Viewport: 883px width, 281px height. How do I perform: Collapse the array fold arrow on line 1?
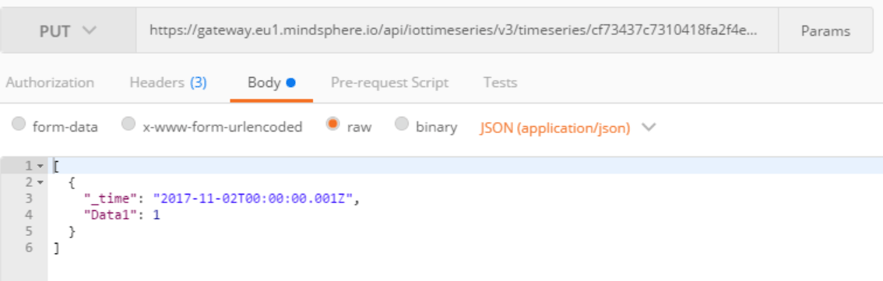point(40,166)
